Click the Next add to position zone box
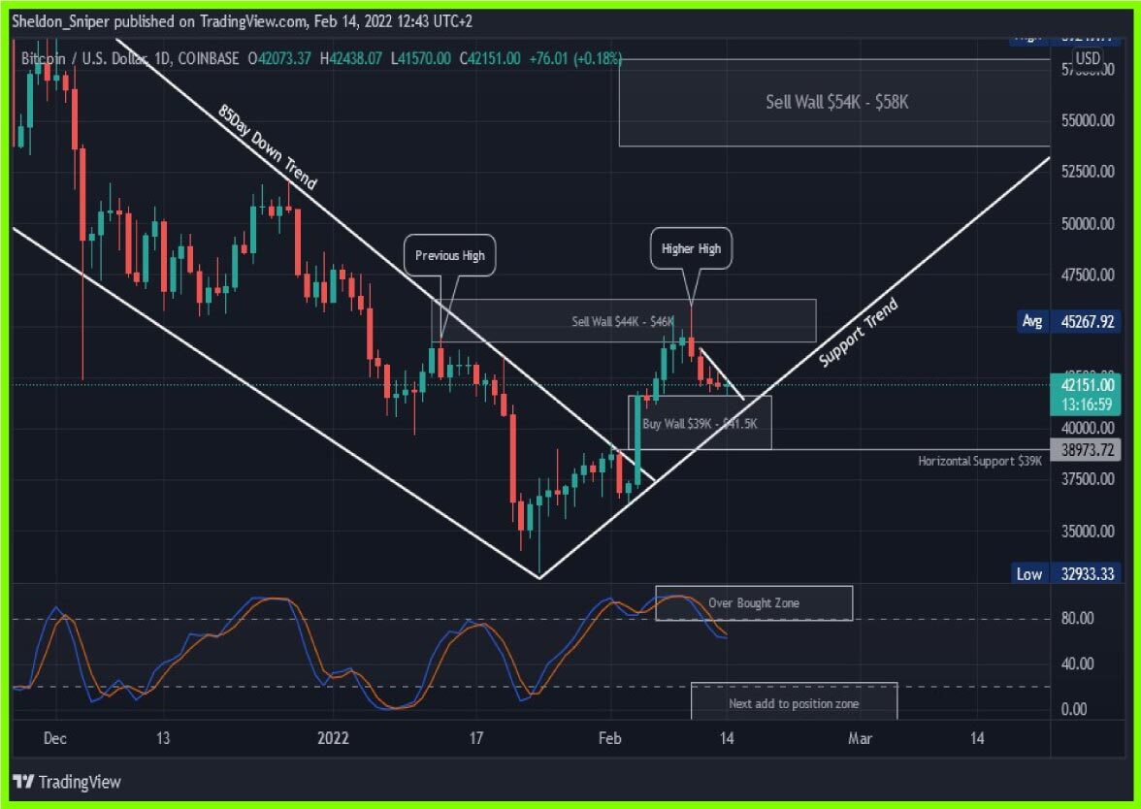The height and width of the screenshot is (809, 1141). (x=794, y=702)
